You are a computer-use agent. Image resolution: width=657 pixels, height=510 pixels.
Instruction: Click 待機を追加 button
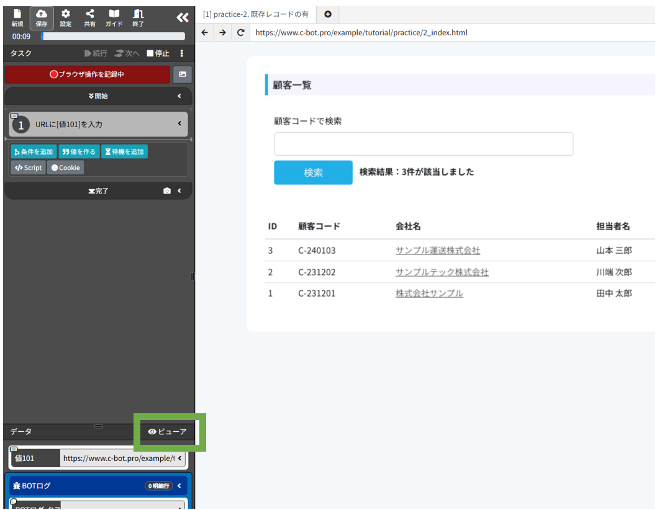pyautogui.click(x=124, y=151)
